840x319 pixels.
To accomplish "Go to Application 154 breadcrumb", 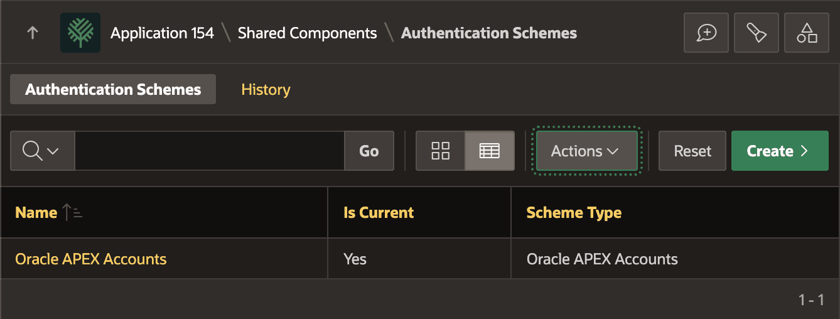I will 162,33.
